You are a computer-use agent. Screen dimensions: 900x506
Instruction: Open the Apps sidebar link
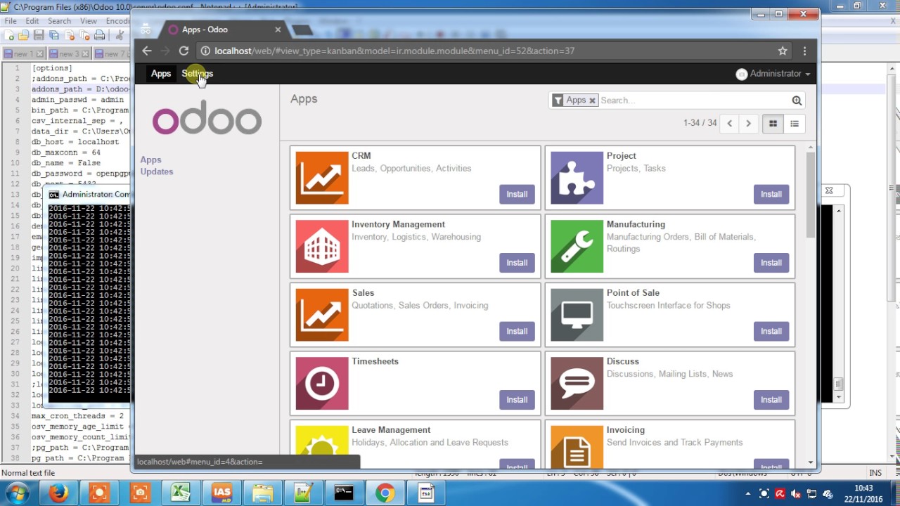point(150,160)
